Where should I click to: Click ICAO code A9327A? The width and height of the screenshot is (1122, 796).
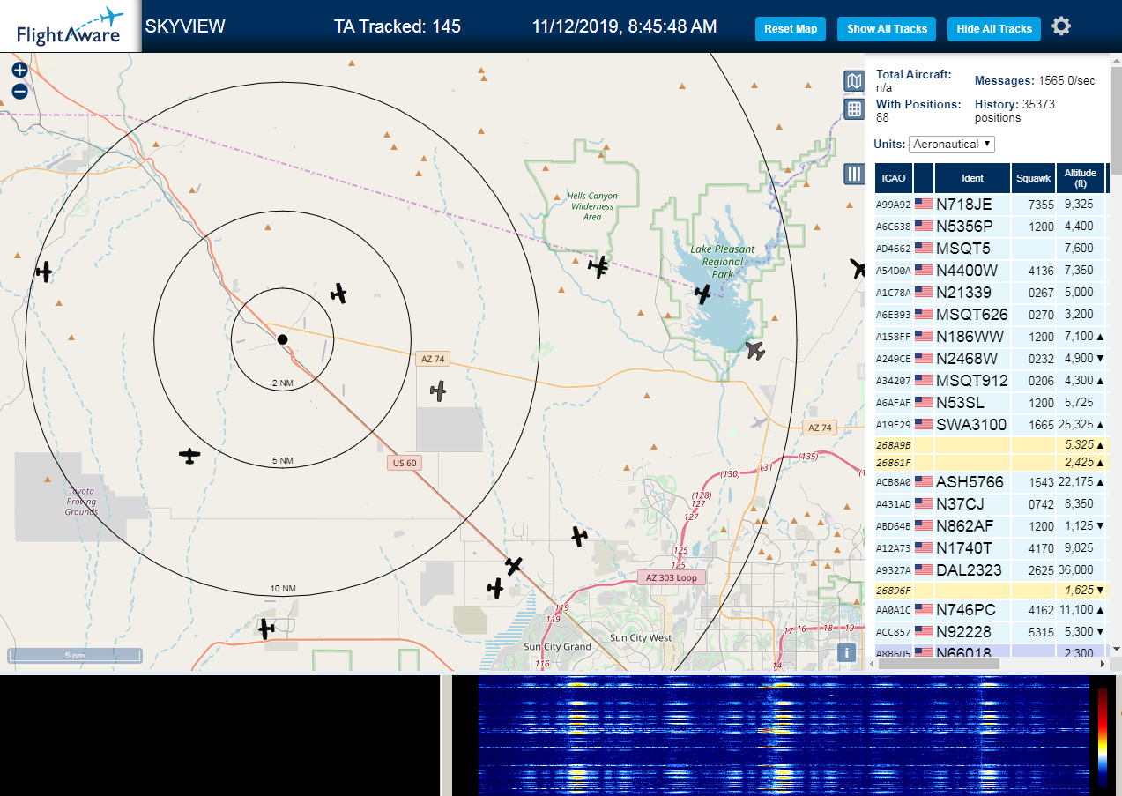pyautogui.click(x=893, y=570)
